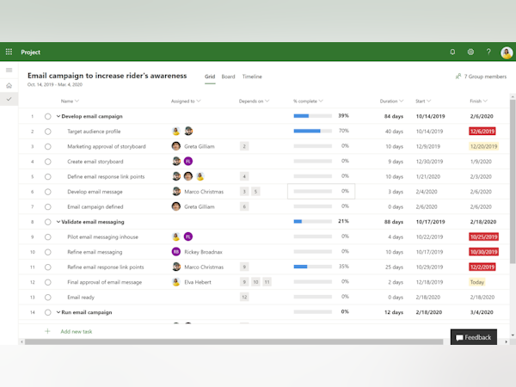Click first avatar on Target audience profile row
This screenshot has width=516, height=387.
(176, 131)
